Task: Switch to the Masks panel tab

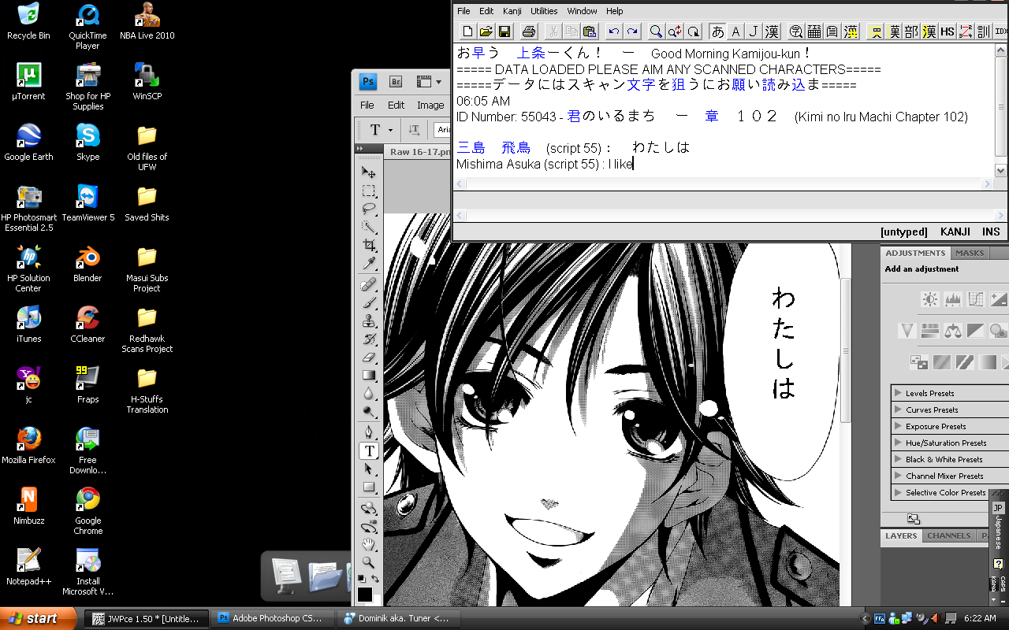Action: [x=970, y=253]
